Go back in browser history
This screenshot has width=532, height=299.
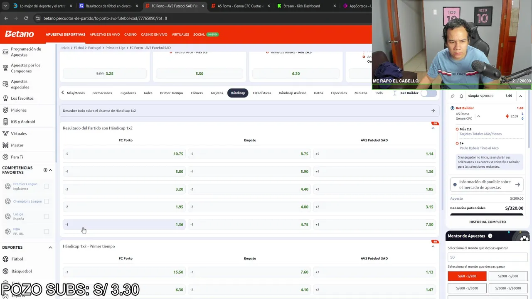click(6, 18)
